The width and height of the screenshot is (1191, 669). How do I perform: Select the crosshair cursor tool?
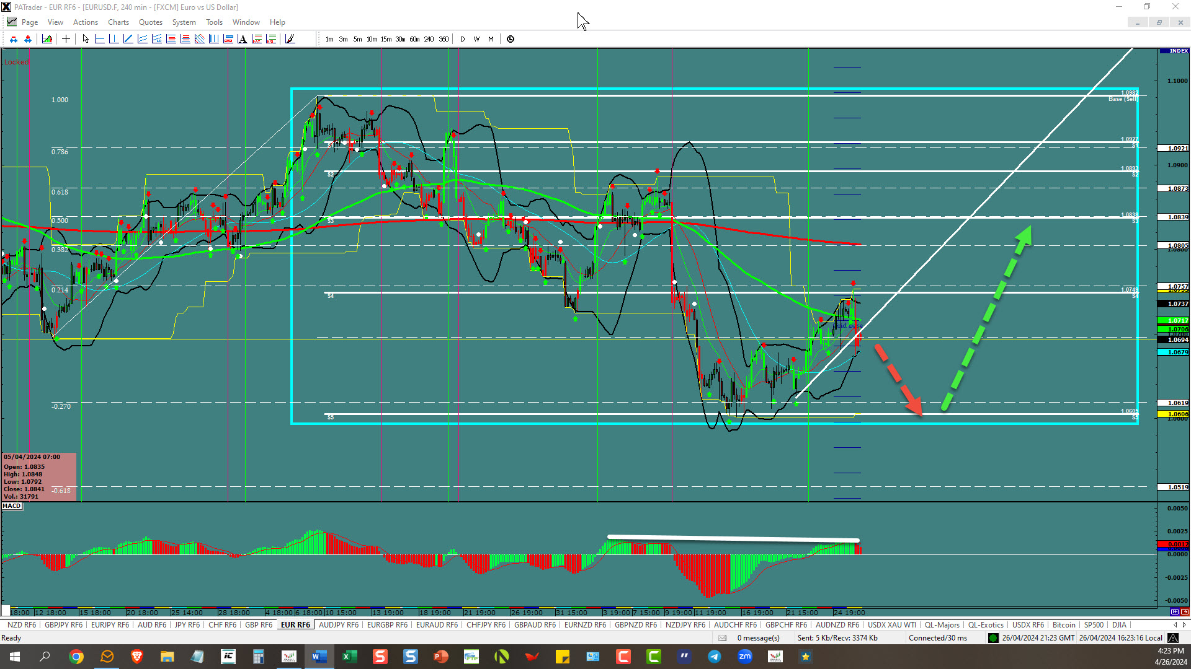coord(66,39)
